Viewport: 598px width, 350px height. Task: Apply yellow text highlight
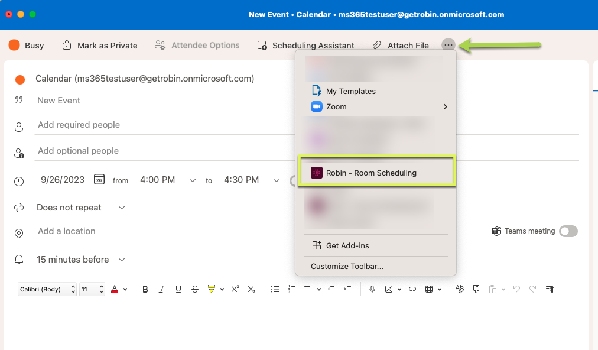[x=212, y=289]
